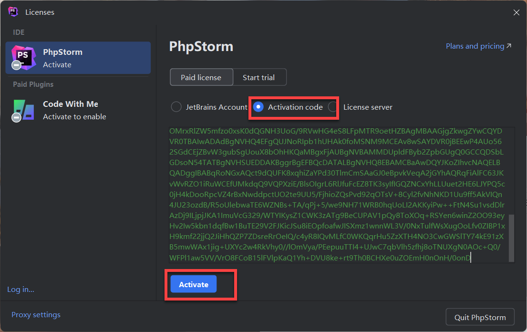The image size is (527, 332).
Task: Close the Licenses dialog window
Action: click(516, 12)
